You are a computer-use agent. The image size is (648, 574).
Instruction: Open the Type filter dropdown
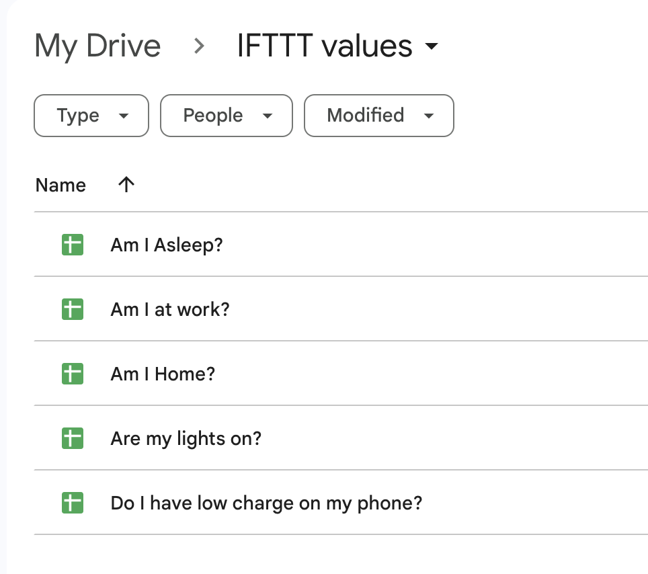91,116
